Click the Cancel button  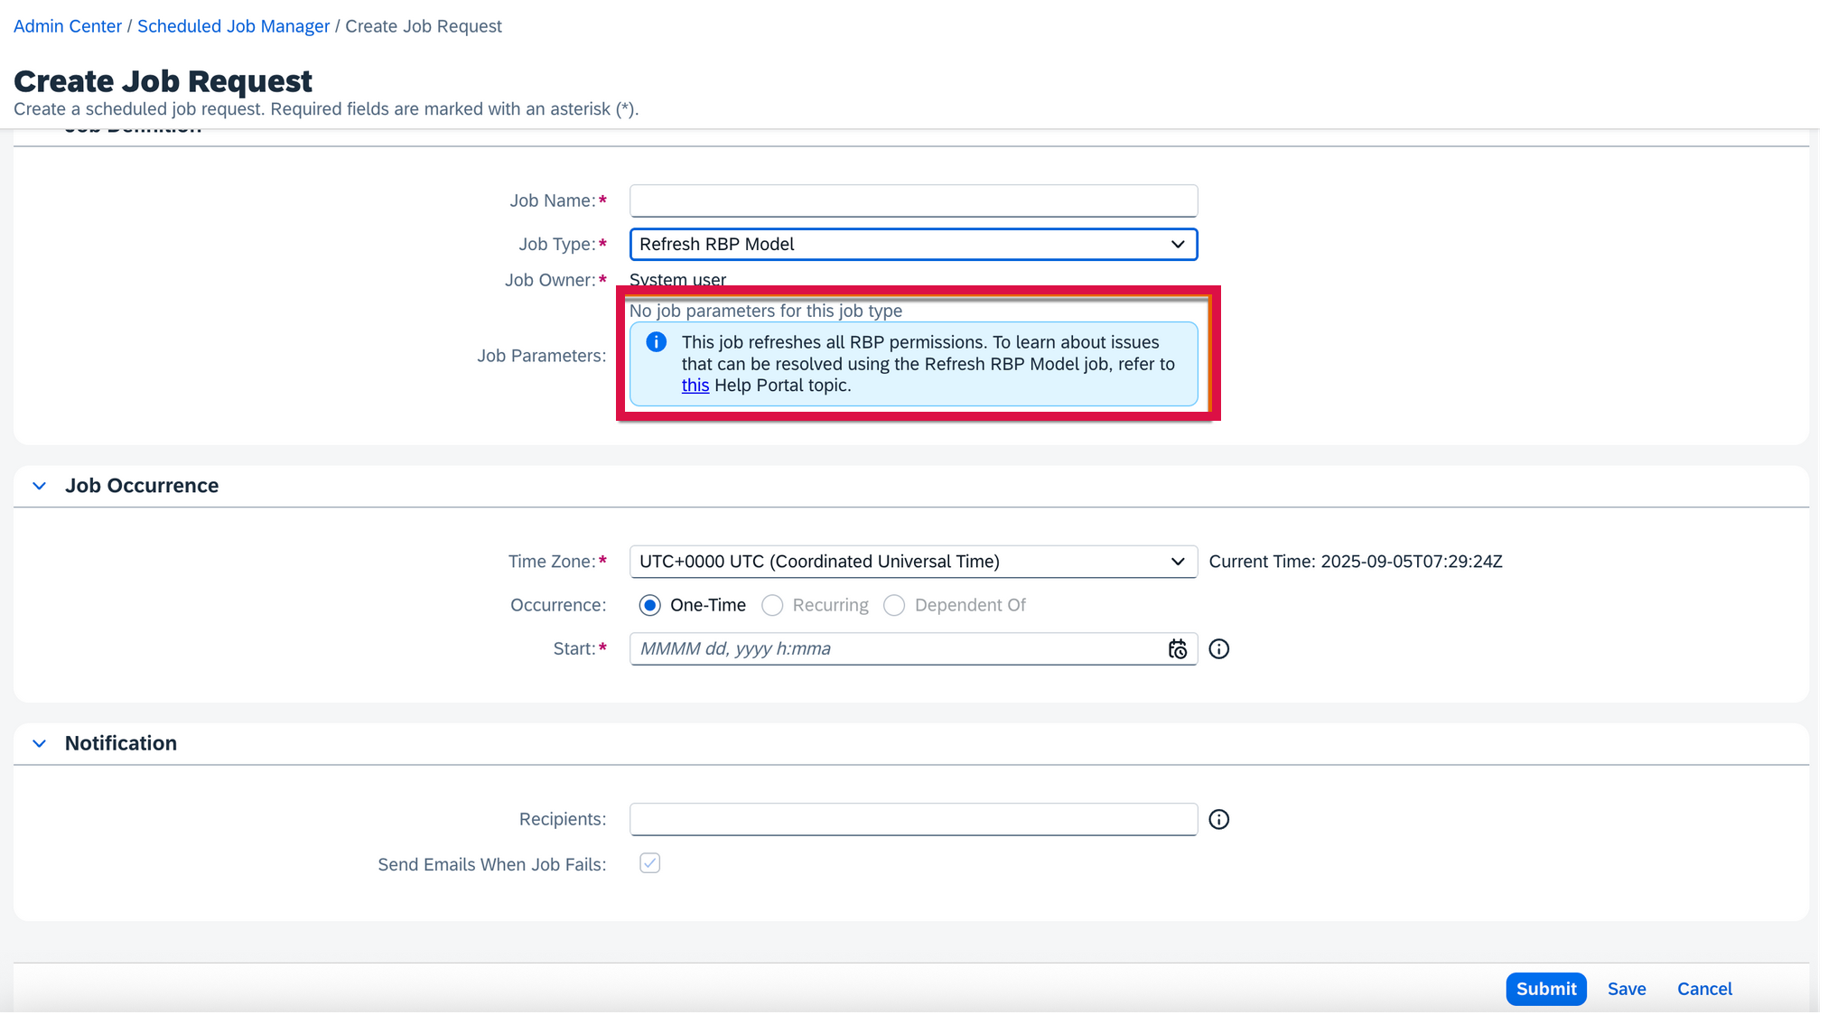click(x=1703, y=989)
